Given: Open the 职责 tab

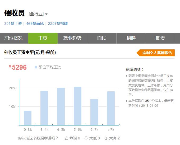Looking at the screenshot, I should (x=160, y=38).
